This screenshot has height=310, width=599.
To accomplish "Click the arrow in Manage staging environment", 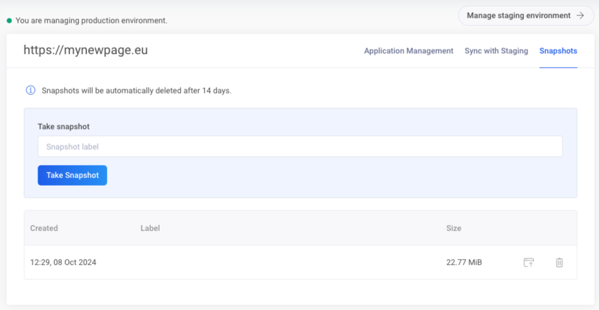I will (x=580, y=16).
